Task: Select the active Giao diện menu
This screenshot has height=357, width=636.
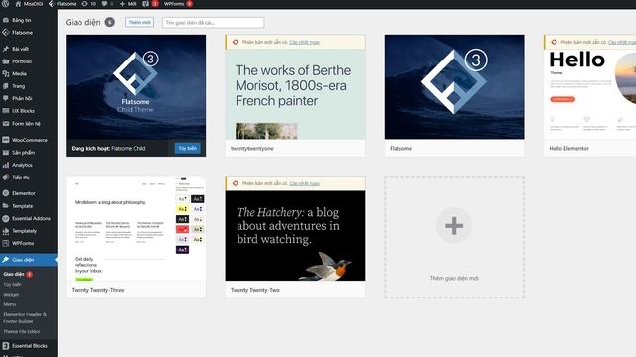Action: coord(29,260)
